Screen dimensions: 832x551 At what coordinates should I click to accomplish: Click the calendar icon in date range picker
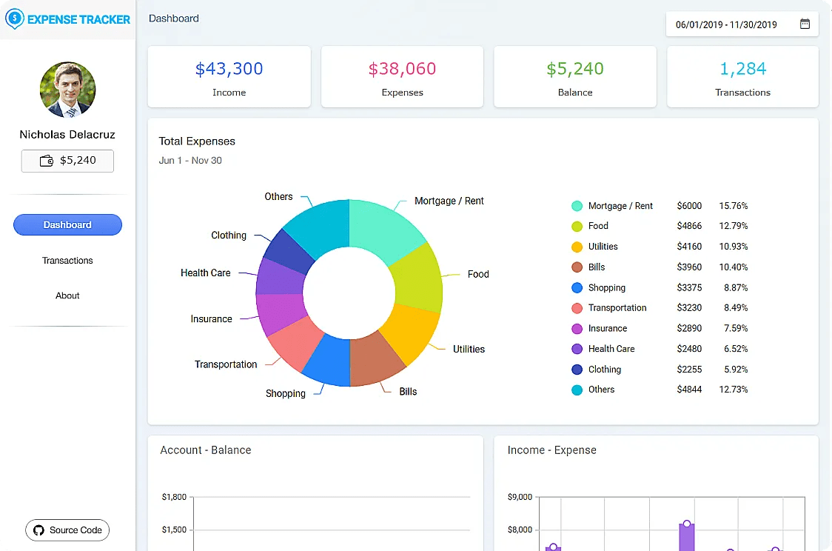pos(805,24)
